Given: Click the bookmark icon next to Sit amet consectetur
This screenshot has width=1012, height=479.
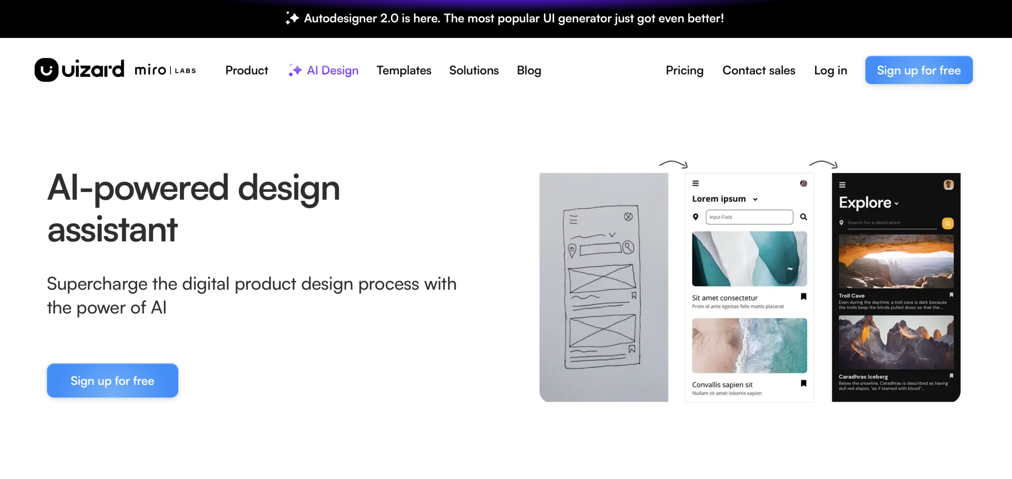Looking at the screenshot, I should (803, 297).
